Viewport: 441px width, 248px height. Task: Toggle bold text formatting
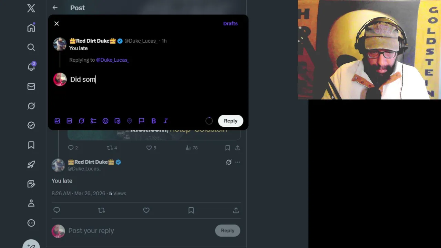pos(154,121)
